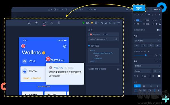Screen dimensions: 170x105
Task: Open the Regular font weight dropdown
Action: 143,71
